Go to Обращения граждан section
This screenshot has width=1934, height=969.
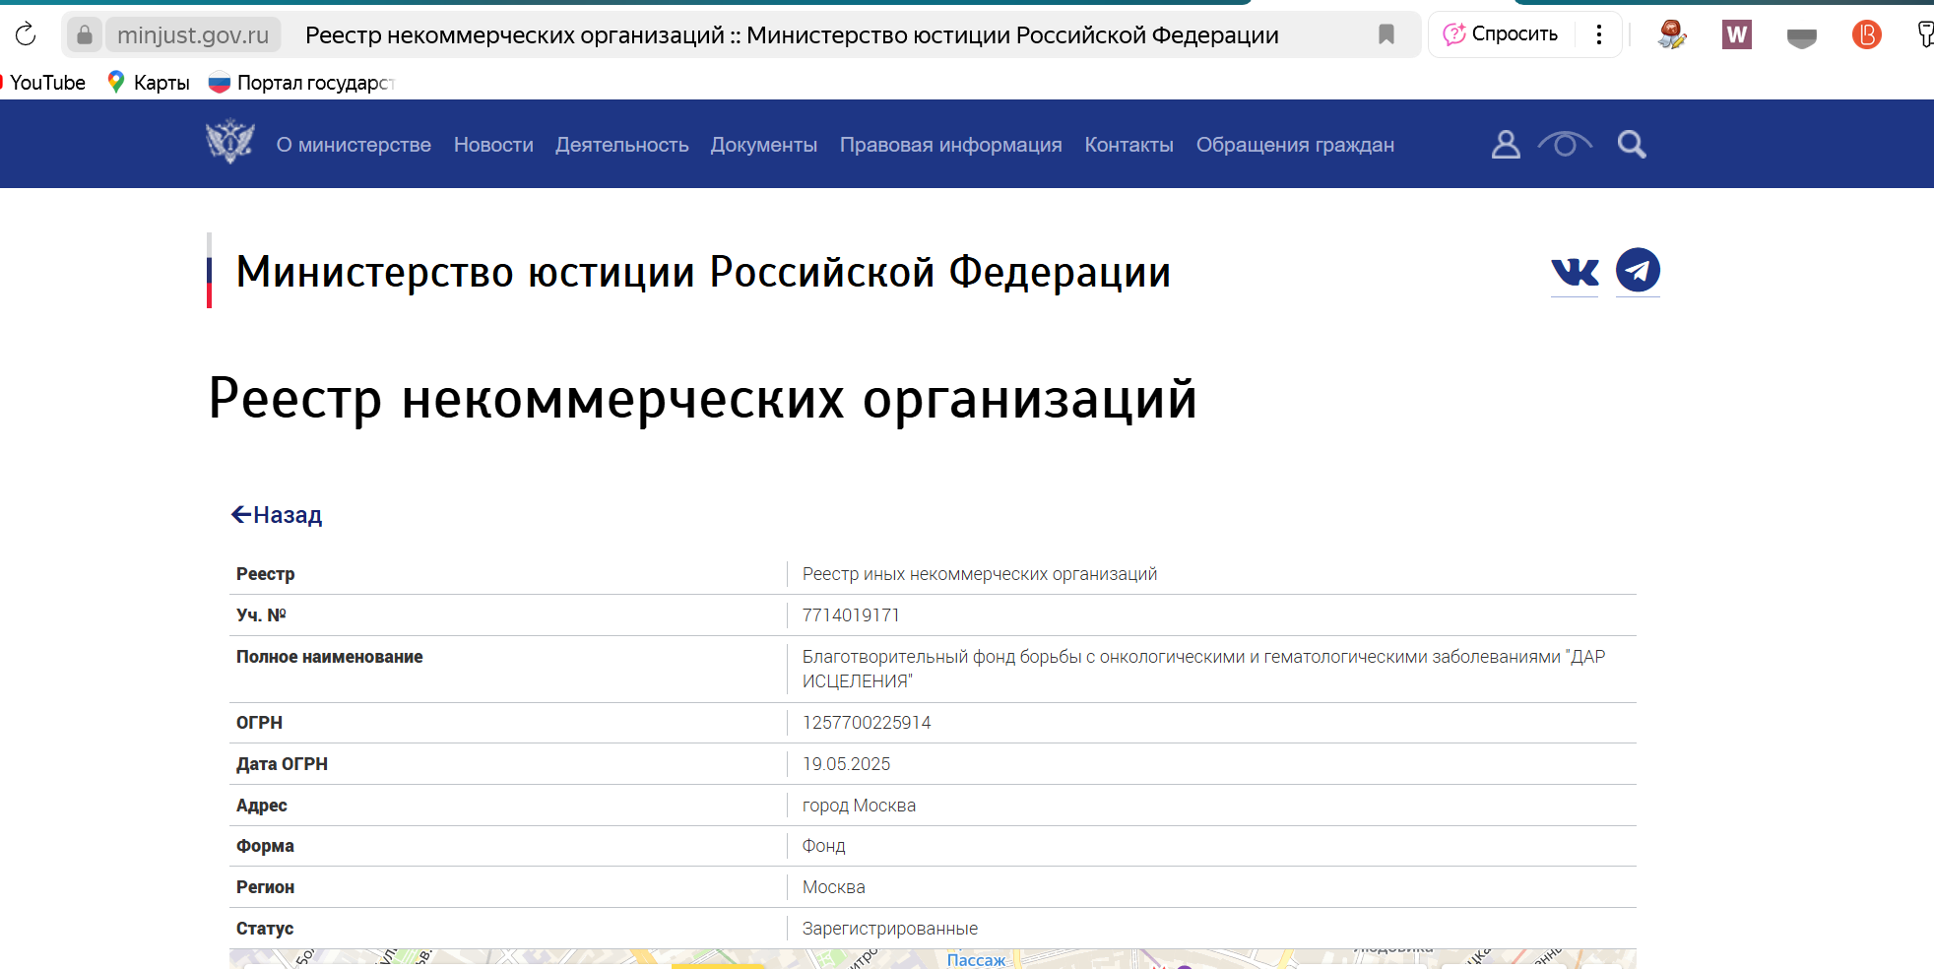[1295, 145]
